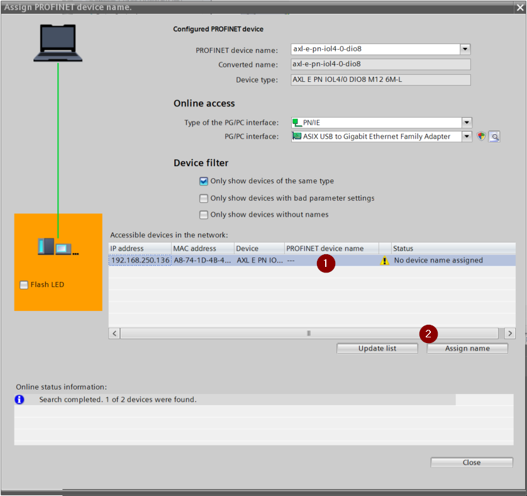Screen dimensions: 527x496
Task: Click the blue info icon in status list
Action: click(19, 399)
